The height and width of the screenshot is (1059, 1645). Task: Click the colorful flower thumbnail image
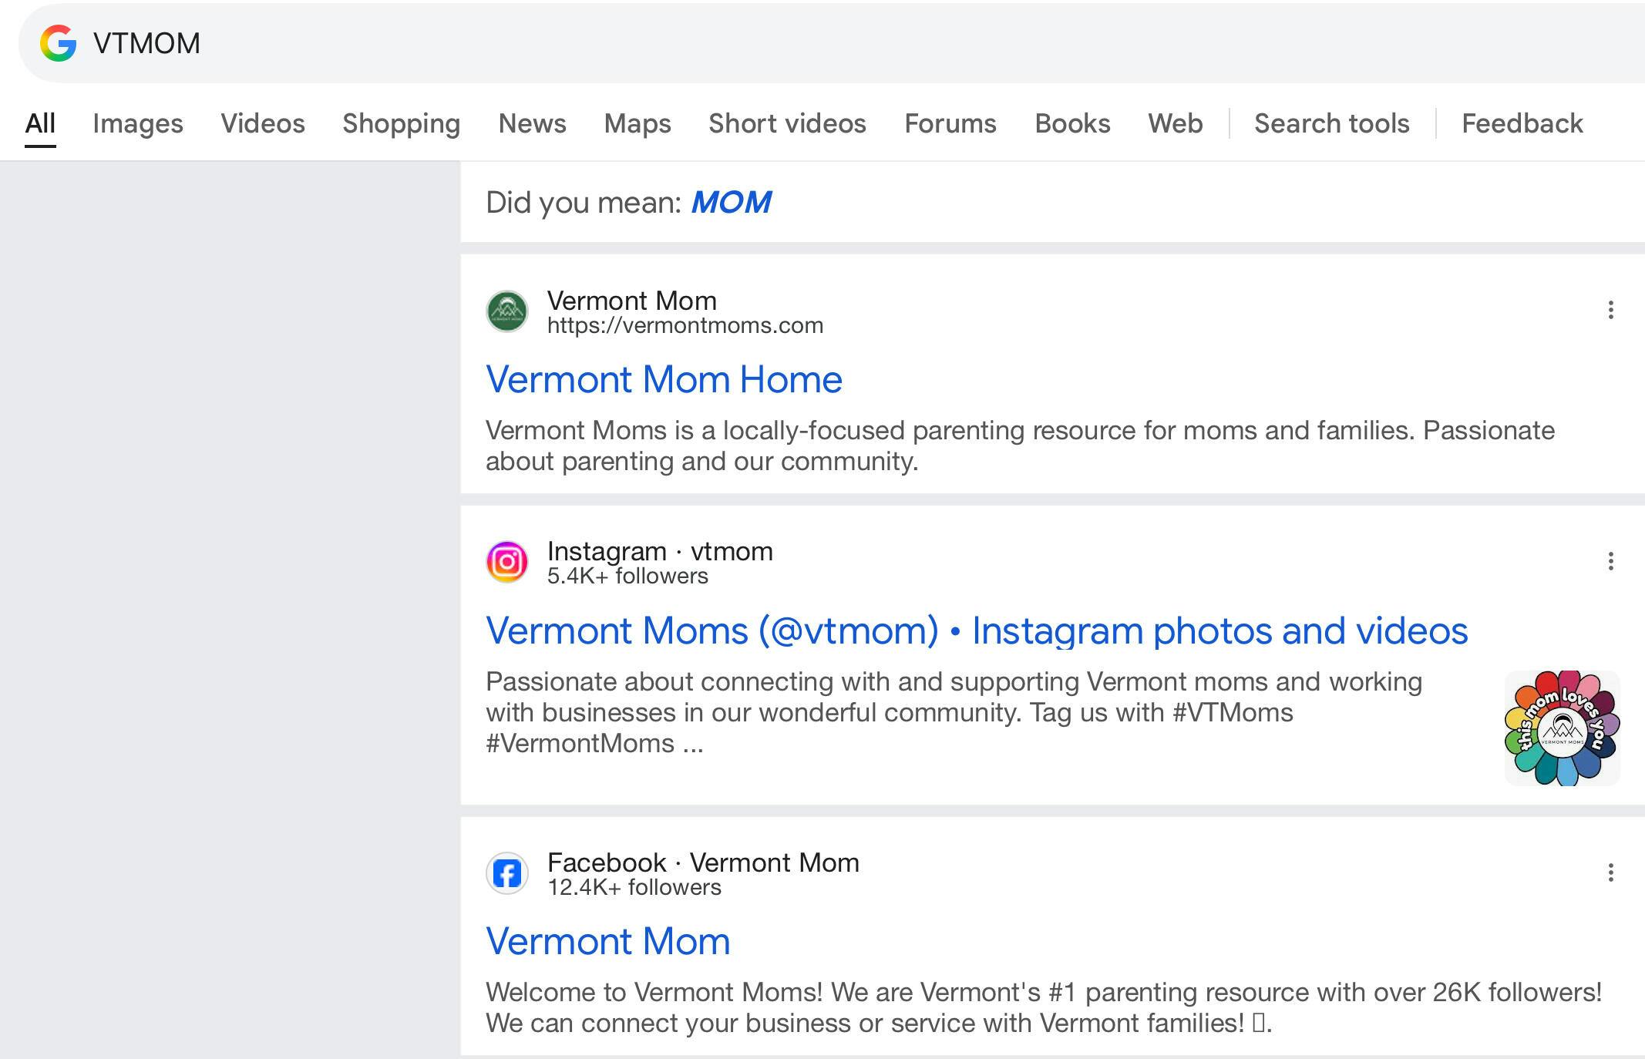1562,728
